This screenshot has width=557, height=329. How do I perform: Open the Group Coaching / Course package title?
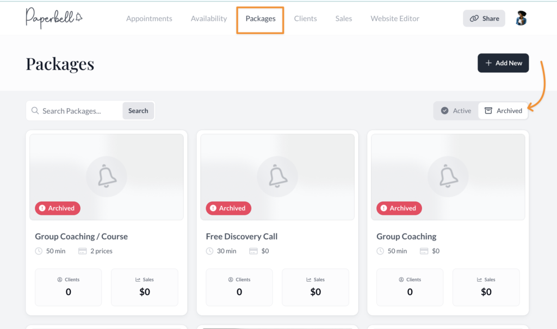click(x=82, y=237)
